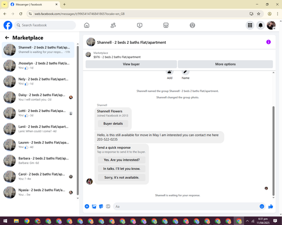Open Lauren conversation in the list

(x=38, y=145)
